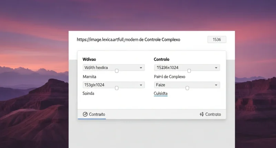Click the slider handle under Wdith hexiica
The height and width of the screenshot is (148, 276).
117,71
